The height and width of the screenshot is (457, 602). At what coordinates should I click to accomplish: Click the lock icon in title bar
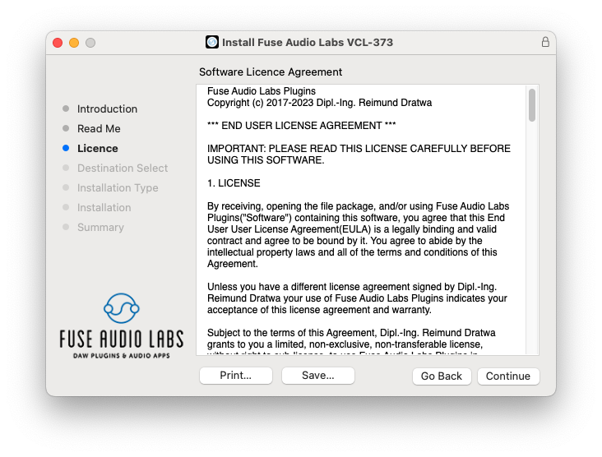tap(545, 42)
